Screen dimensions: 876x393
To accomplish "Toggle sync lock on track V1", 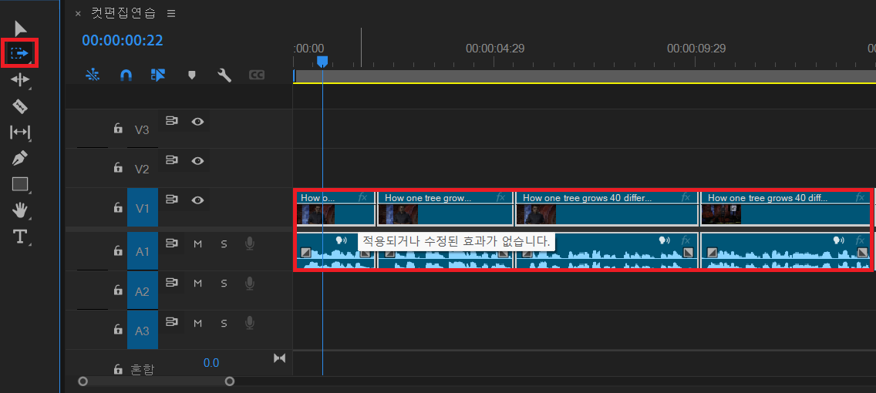I will click(x=171, y=200).
